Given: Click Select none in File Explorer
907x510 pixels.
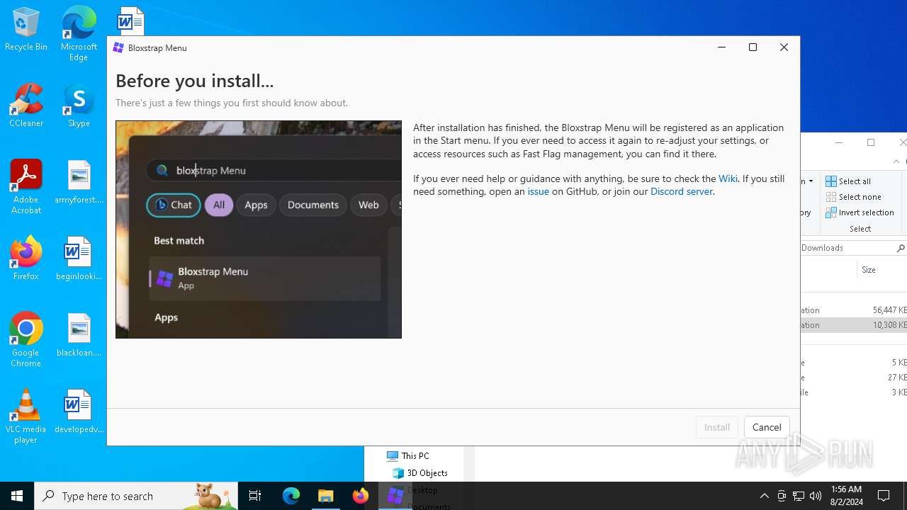Looking at the screenshot, I should [853, 197].
